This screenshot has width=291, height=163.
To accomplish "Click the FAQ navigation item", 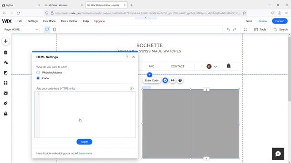I will pyautogui.click(x=151, y=67).
